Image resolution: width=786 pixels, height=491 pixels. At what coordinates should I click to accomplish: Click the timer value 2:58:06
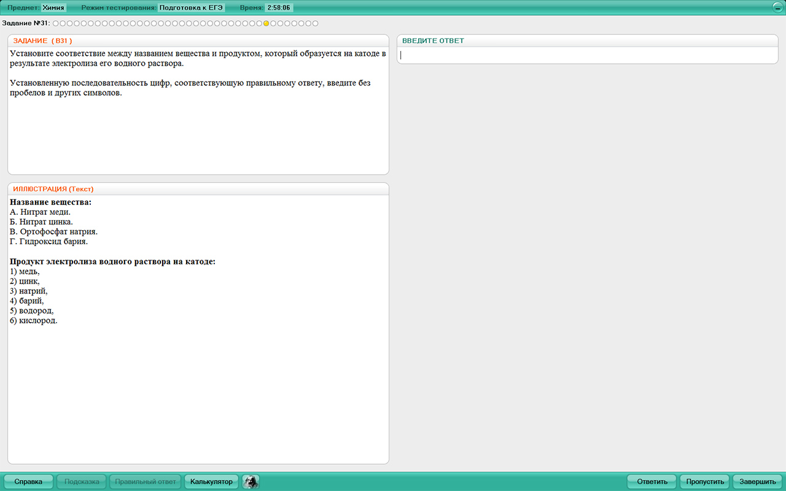point(279,8)
